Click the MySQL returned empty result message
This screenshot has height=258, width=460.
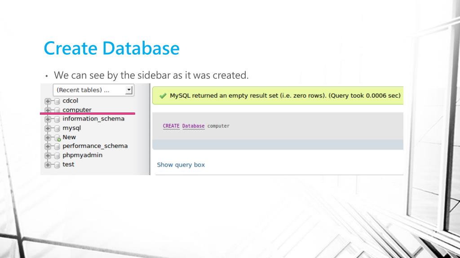[x=285, y=96]
